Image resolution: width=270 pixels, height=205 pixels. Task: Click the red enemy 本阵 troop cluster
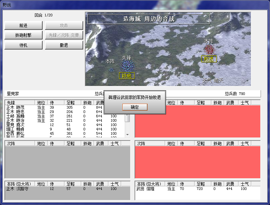click(x=210, y=49)
